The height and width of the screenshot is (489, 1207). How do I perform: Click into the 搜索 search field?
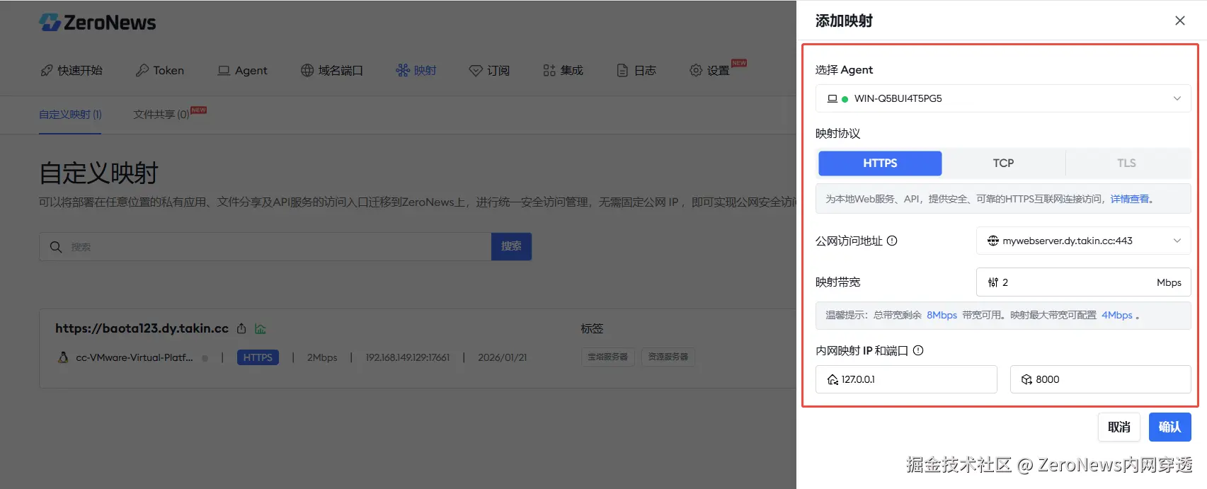265,247
